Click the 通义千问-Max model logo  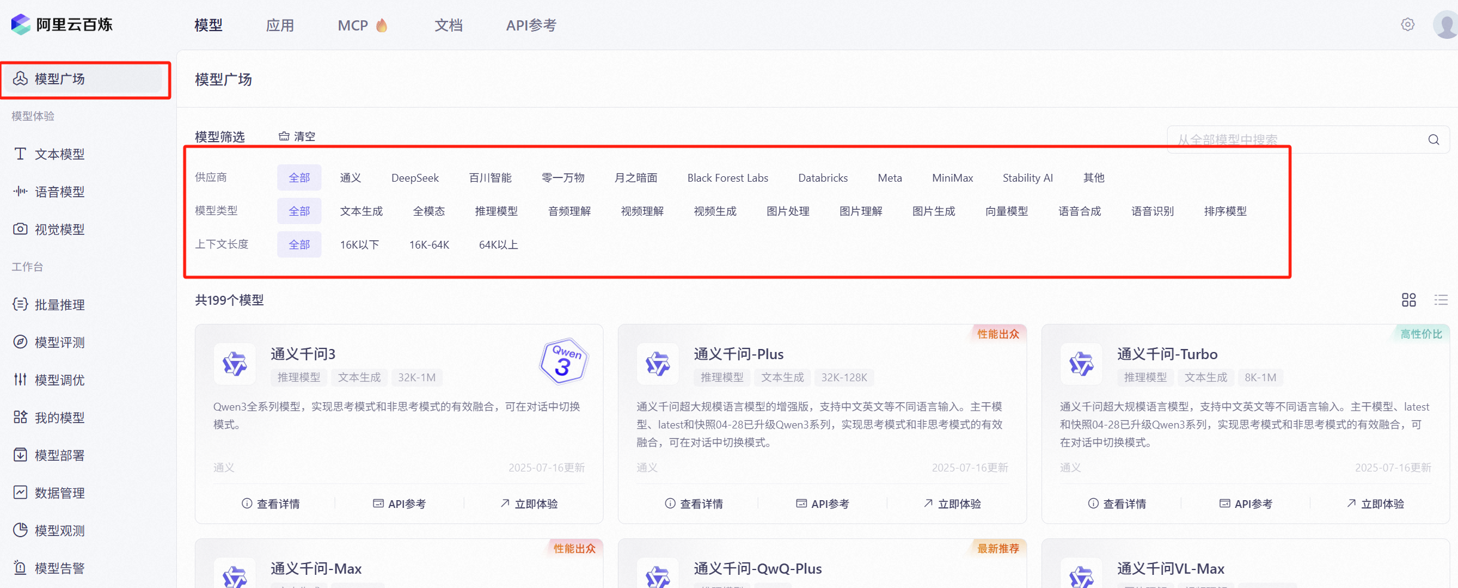pos(235,574)
